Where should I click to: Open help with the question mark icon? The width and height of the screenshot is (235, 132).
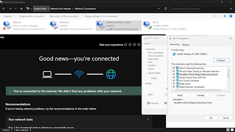point(231,16)
